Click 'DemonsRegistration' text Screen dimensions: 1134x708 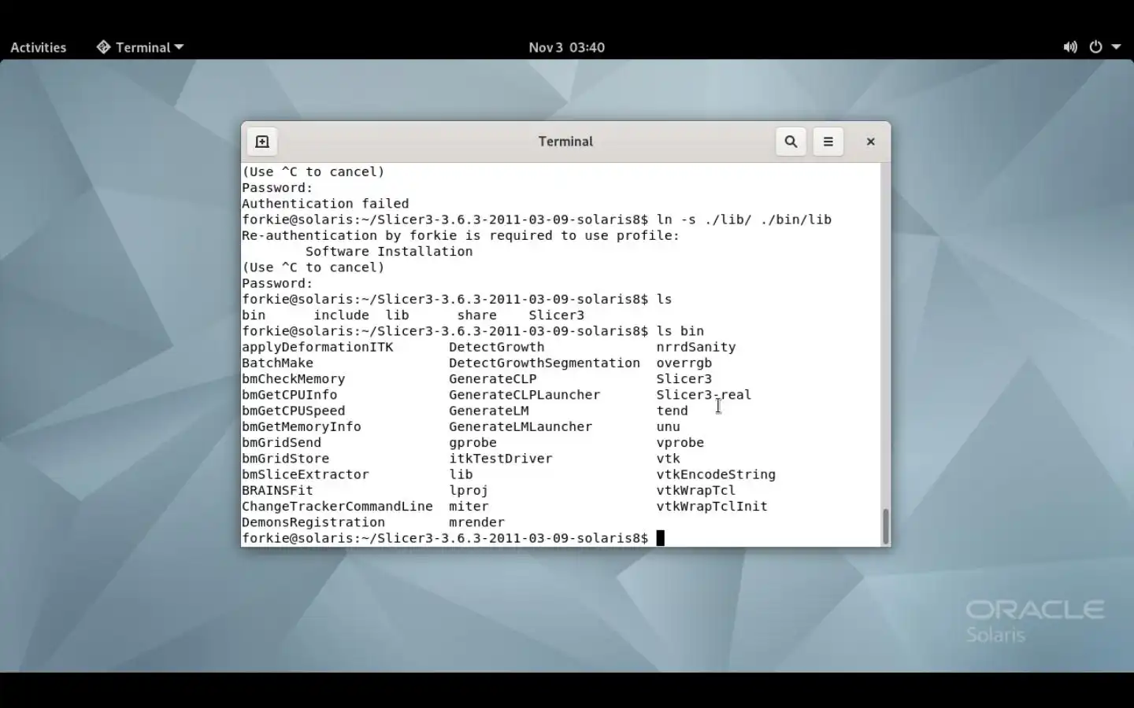click(313, 522)
